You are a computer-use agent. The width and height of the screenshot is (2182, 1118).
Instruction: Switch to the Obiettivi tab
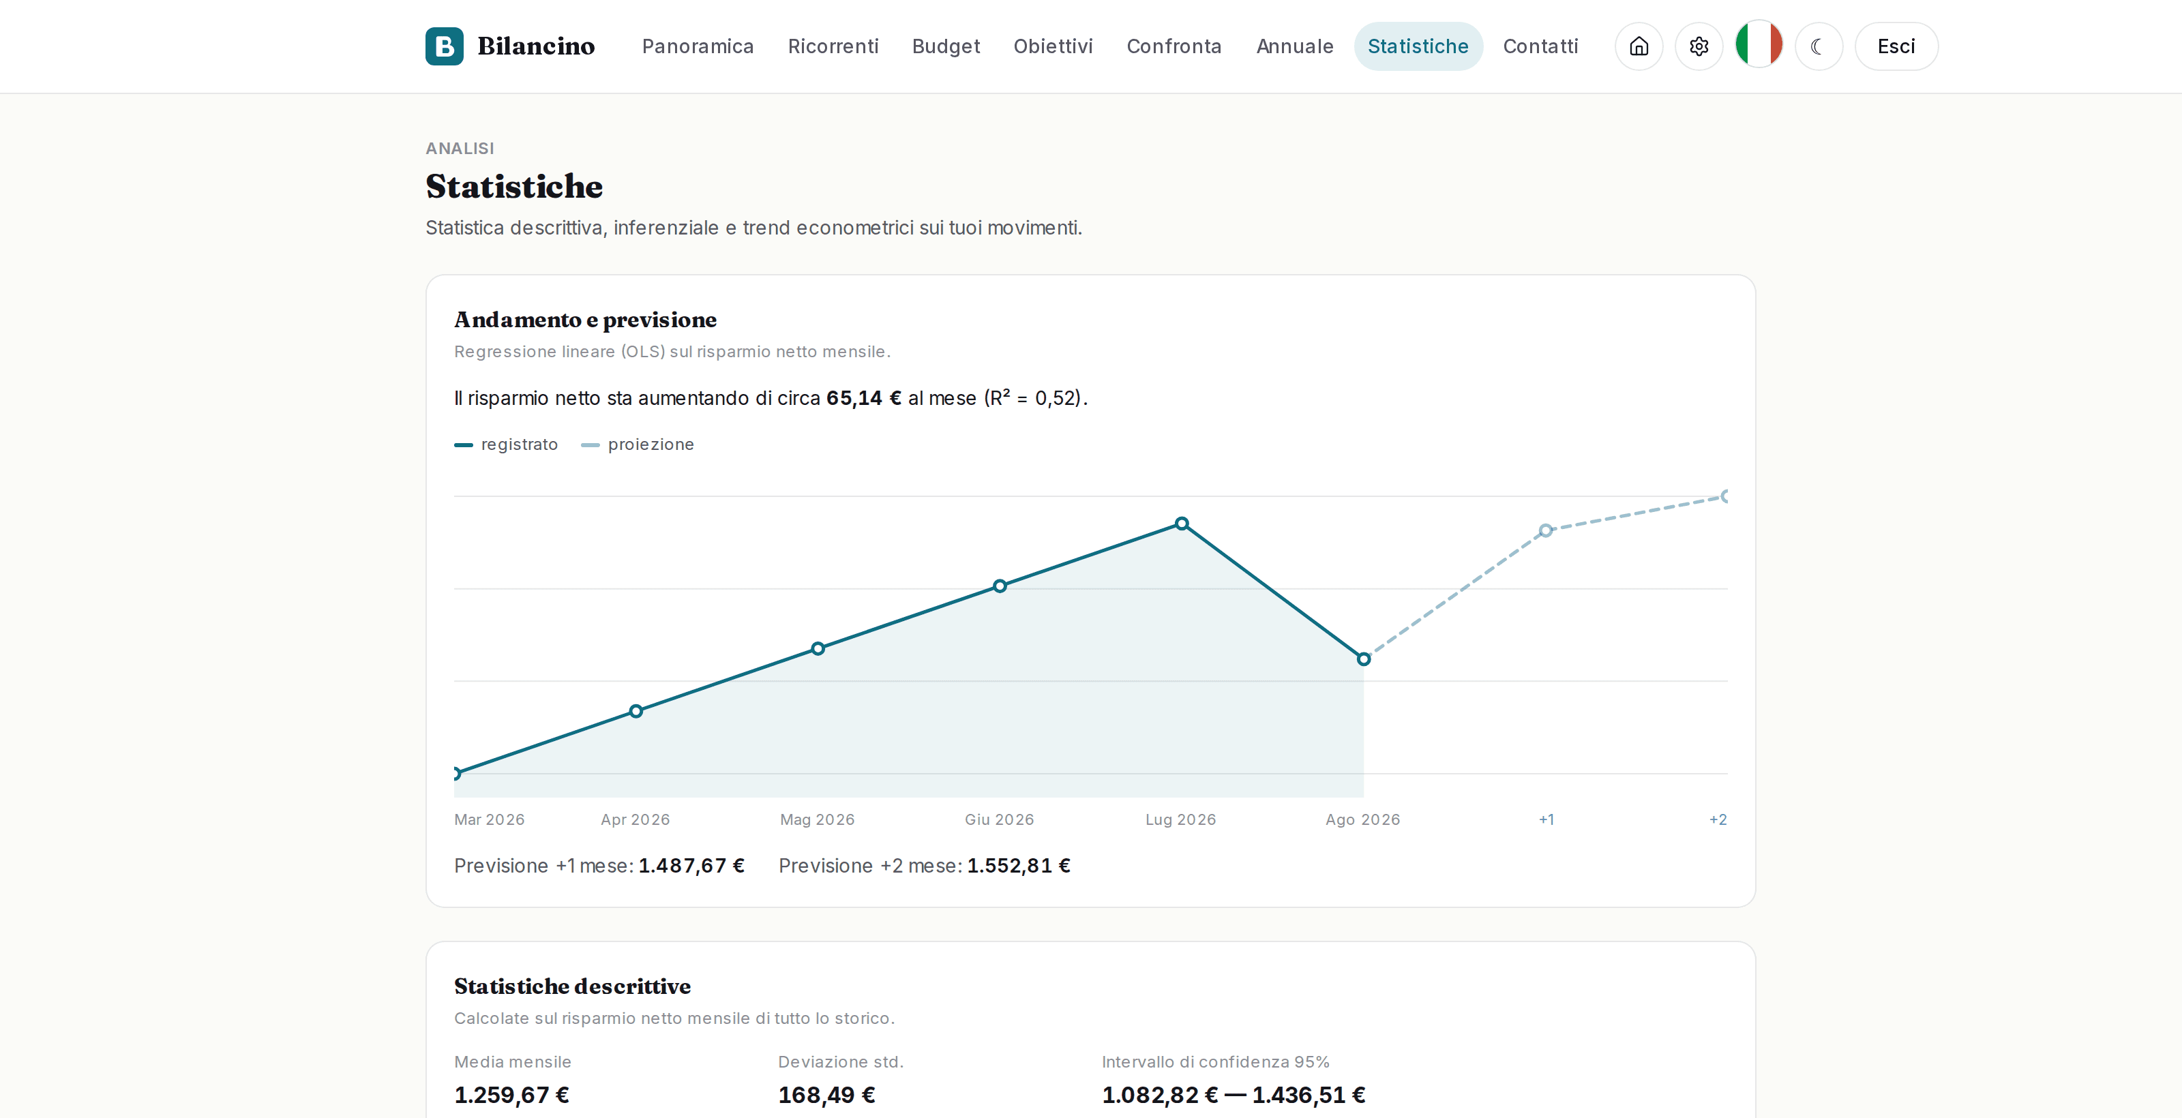1053,46
